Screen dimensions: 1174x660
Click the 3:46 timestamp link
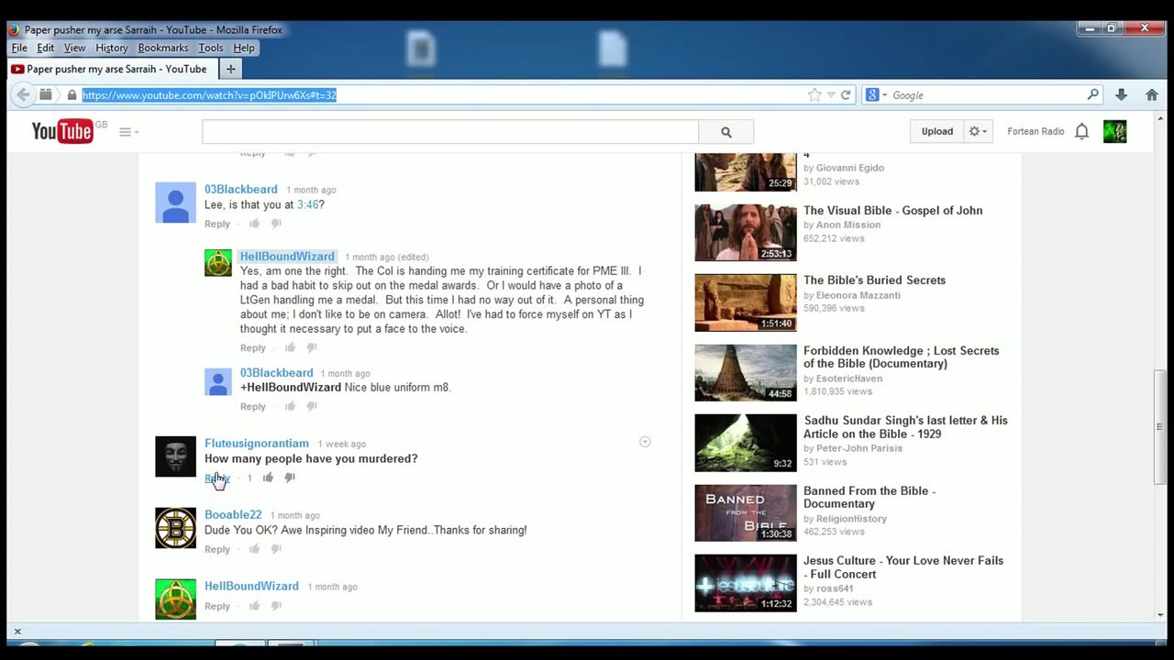pyautogui.click(x=307, y=204)
